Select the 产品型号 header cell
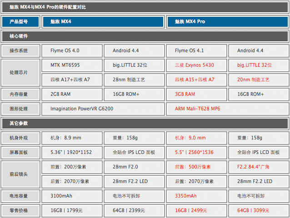 pyautogui.click(x=20, y=22)
